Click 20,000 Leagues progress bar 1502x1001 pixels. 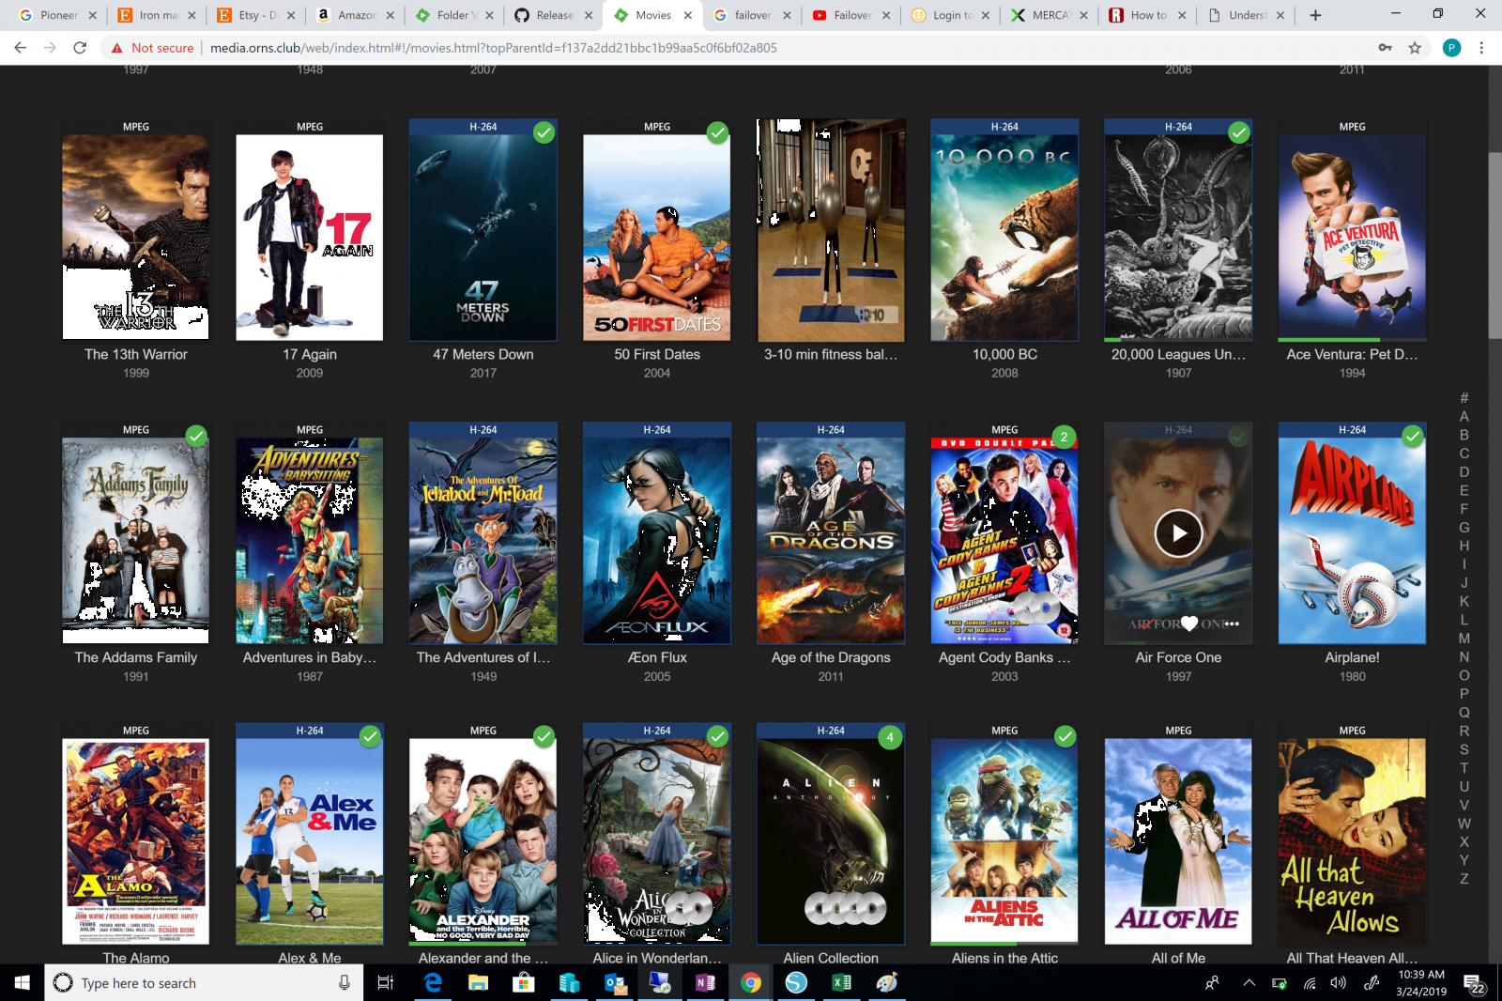click(x=1178, y=339)
